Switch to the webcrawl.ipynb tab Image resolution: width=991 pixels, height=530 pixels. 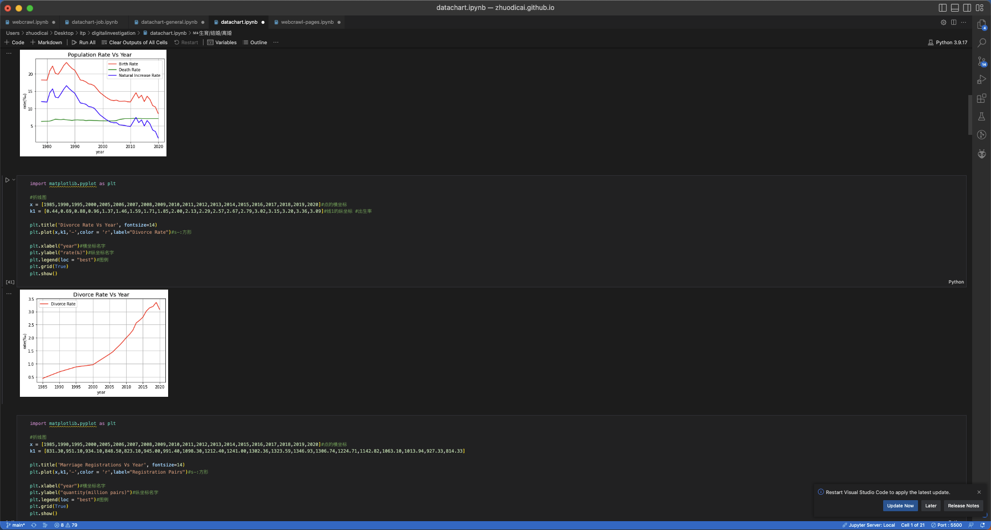tap(30, 22)
